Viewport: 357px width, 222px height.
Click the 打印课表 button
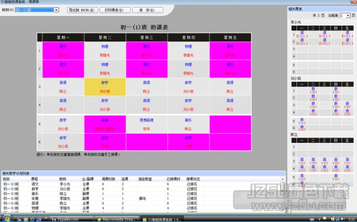point(115,10)
